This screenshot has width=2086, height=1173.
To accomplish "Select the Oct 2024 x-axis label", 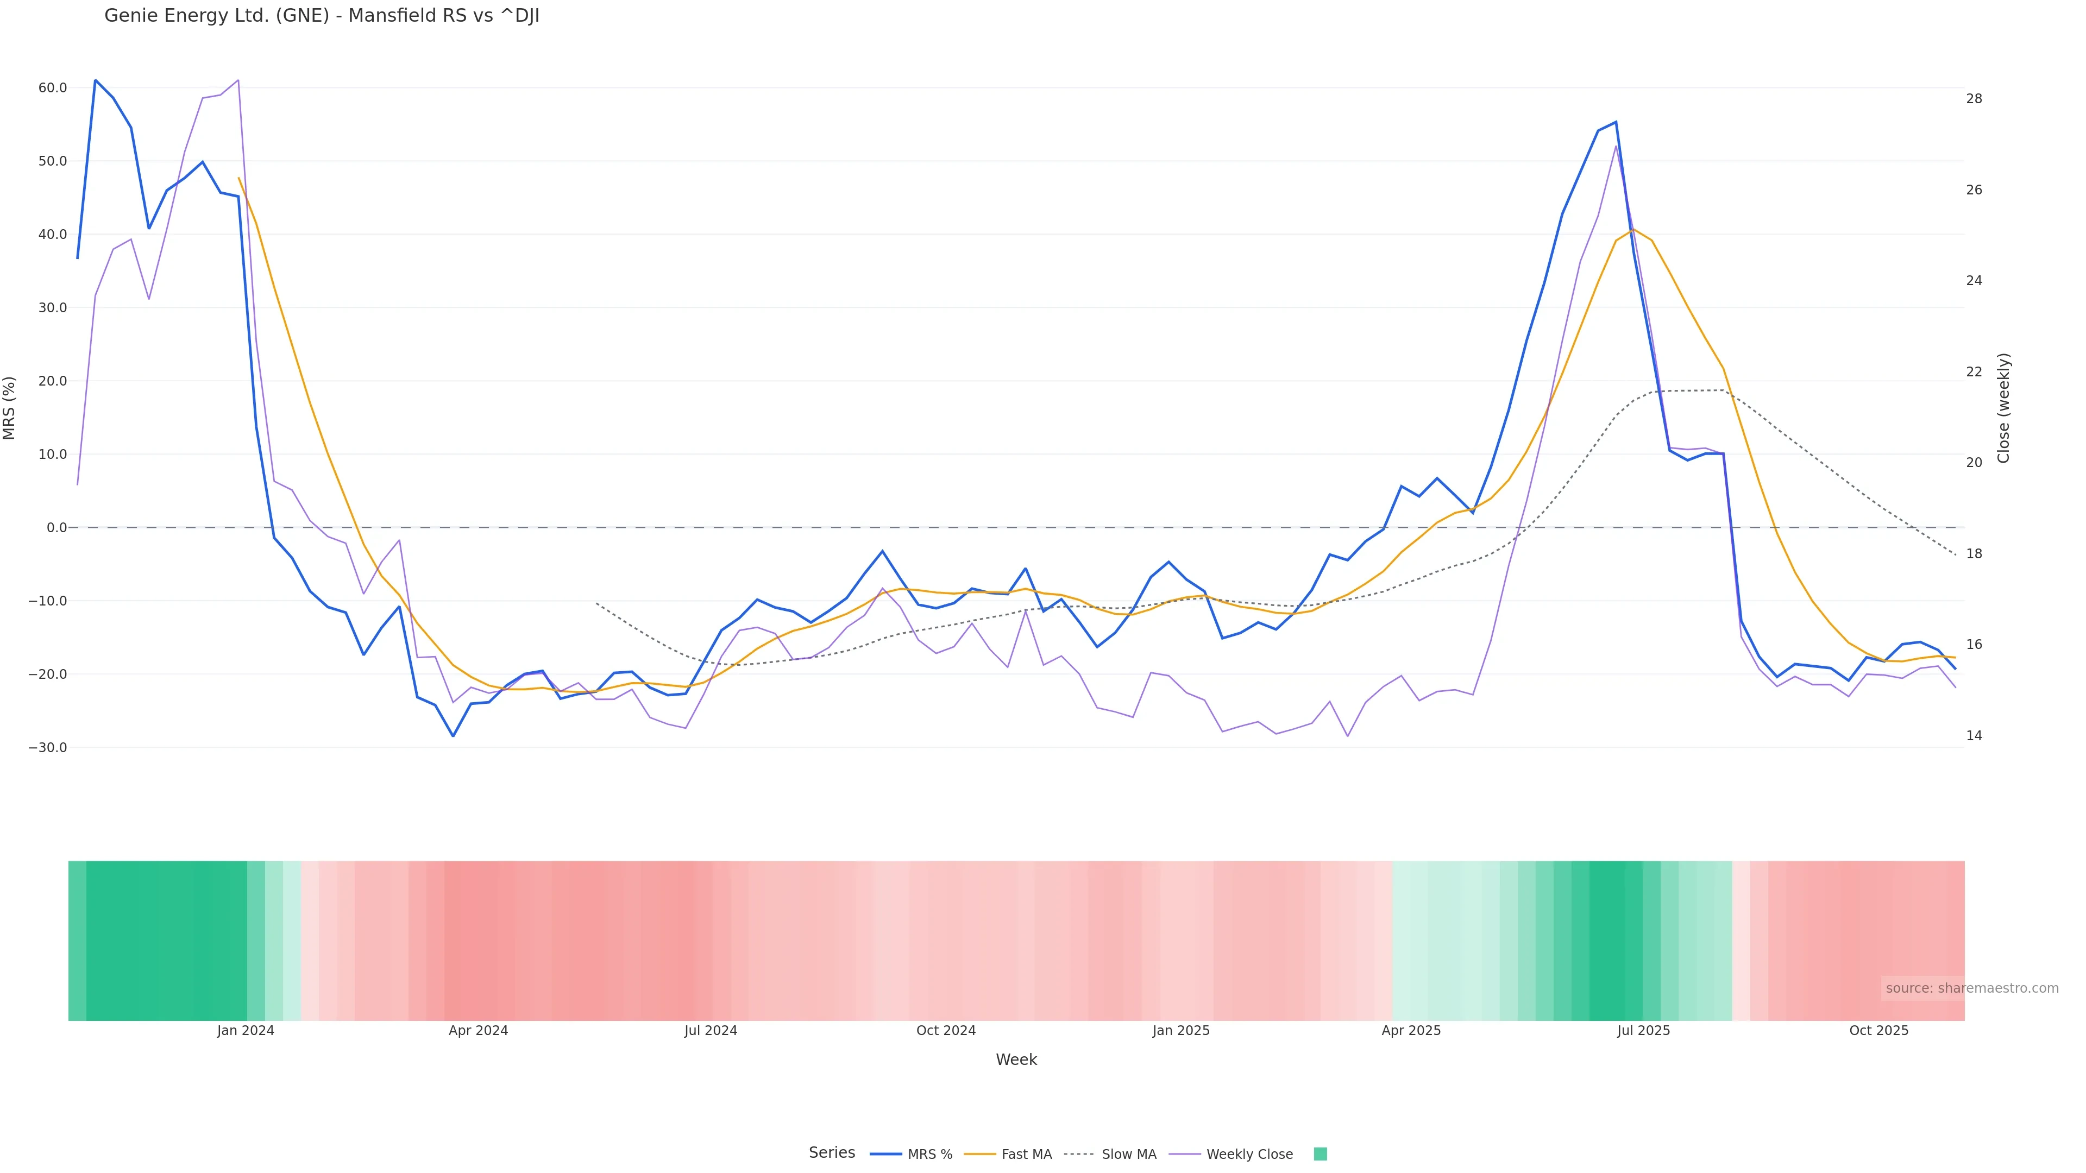I will pyautogui.click(x=946, y=1031).
